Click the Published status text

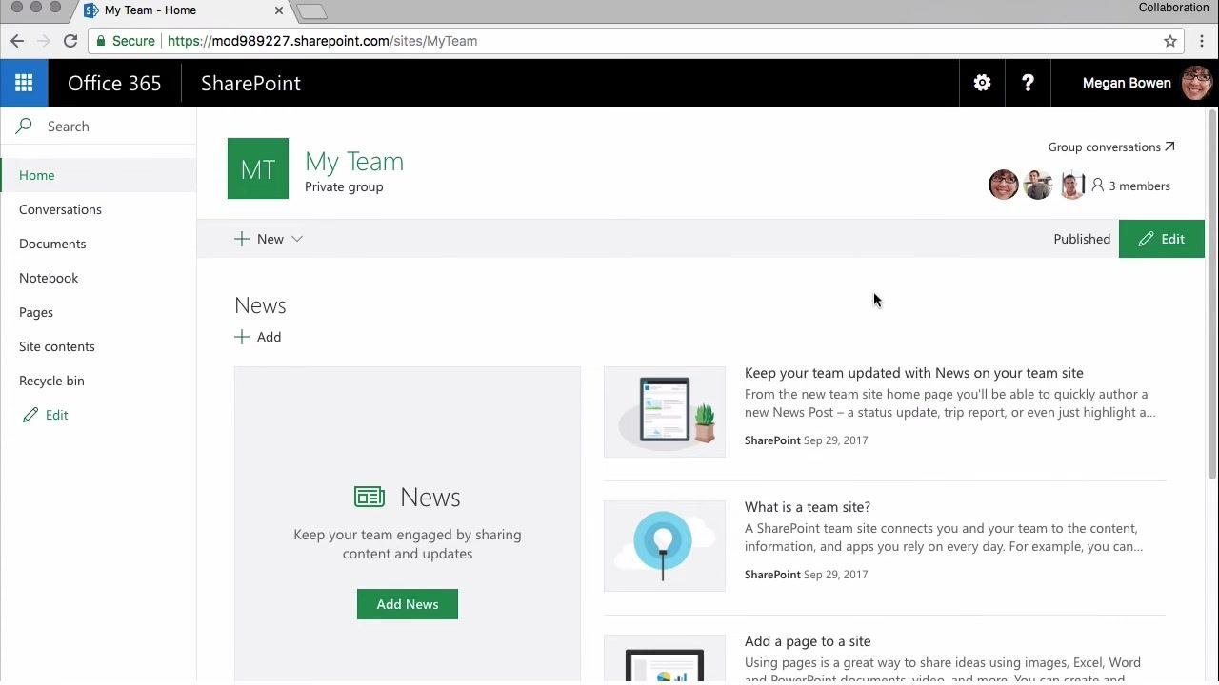pyautogui.click(x=1082, y=239)
